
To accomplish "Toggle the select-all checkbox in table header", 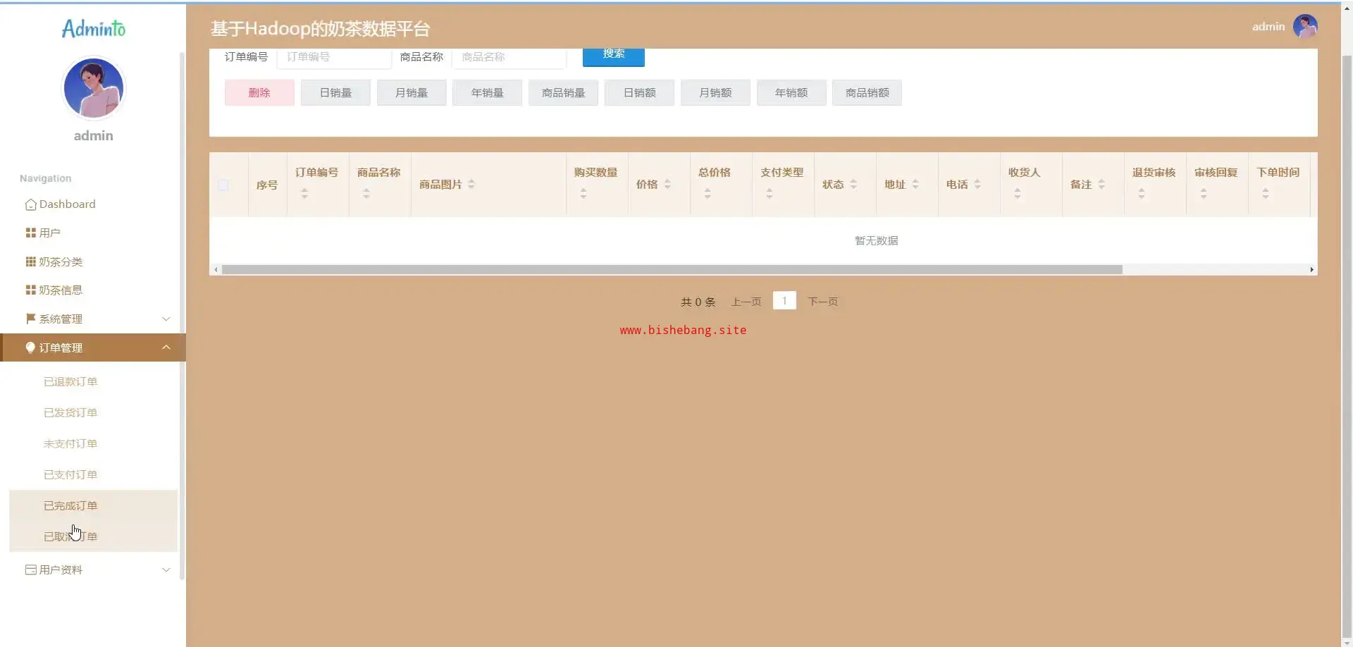I will (x=223, y=185).
